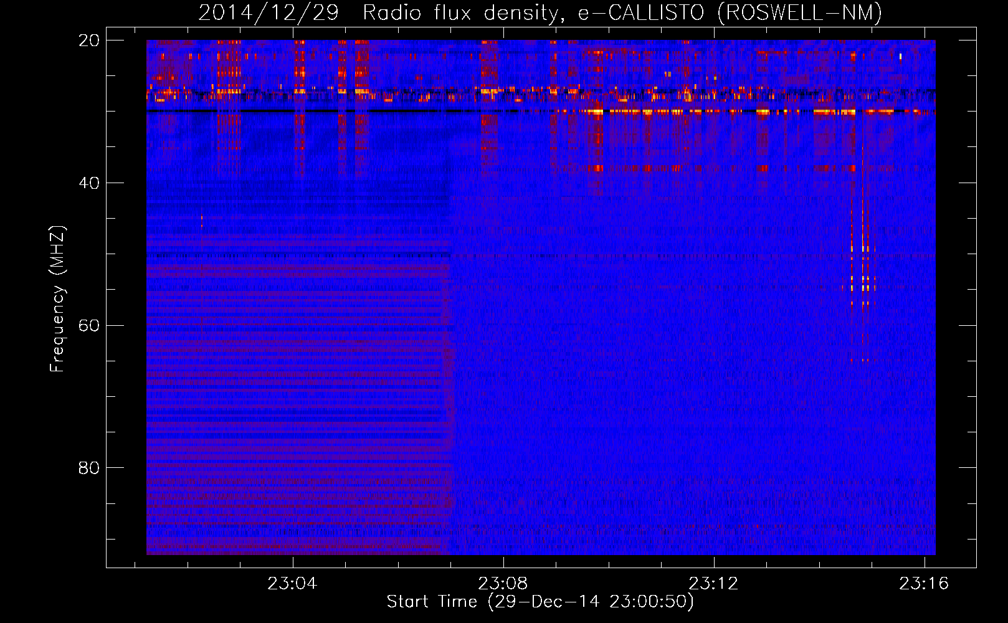Click the 23:12 time tick label
Viewport: 1008px width, 623px height.
point(713,584)
